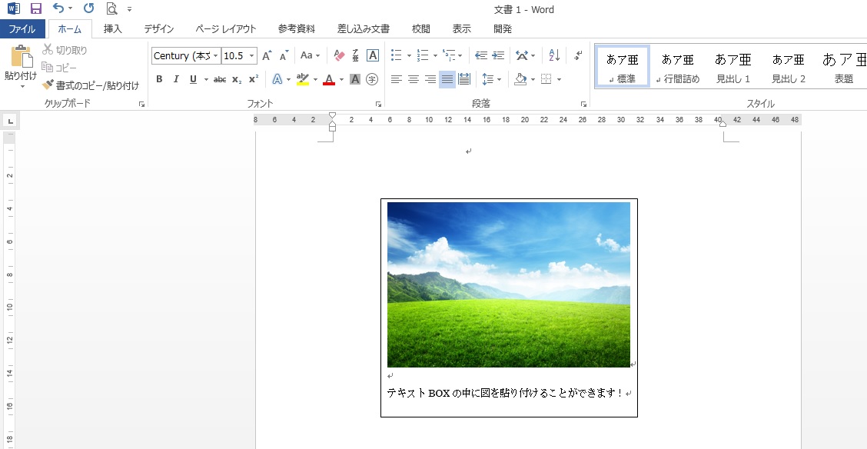Image resolution: width=867 pixels, height=449 pixels.
Task: Click the Sort A-Z icon
Action: tap(554, 55)
